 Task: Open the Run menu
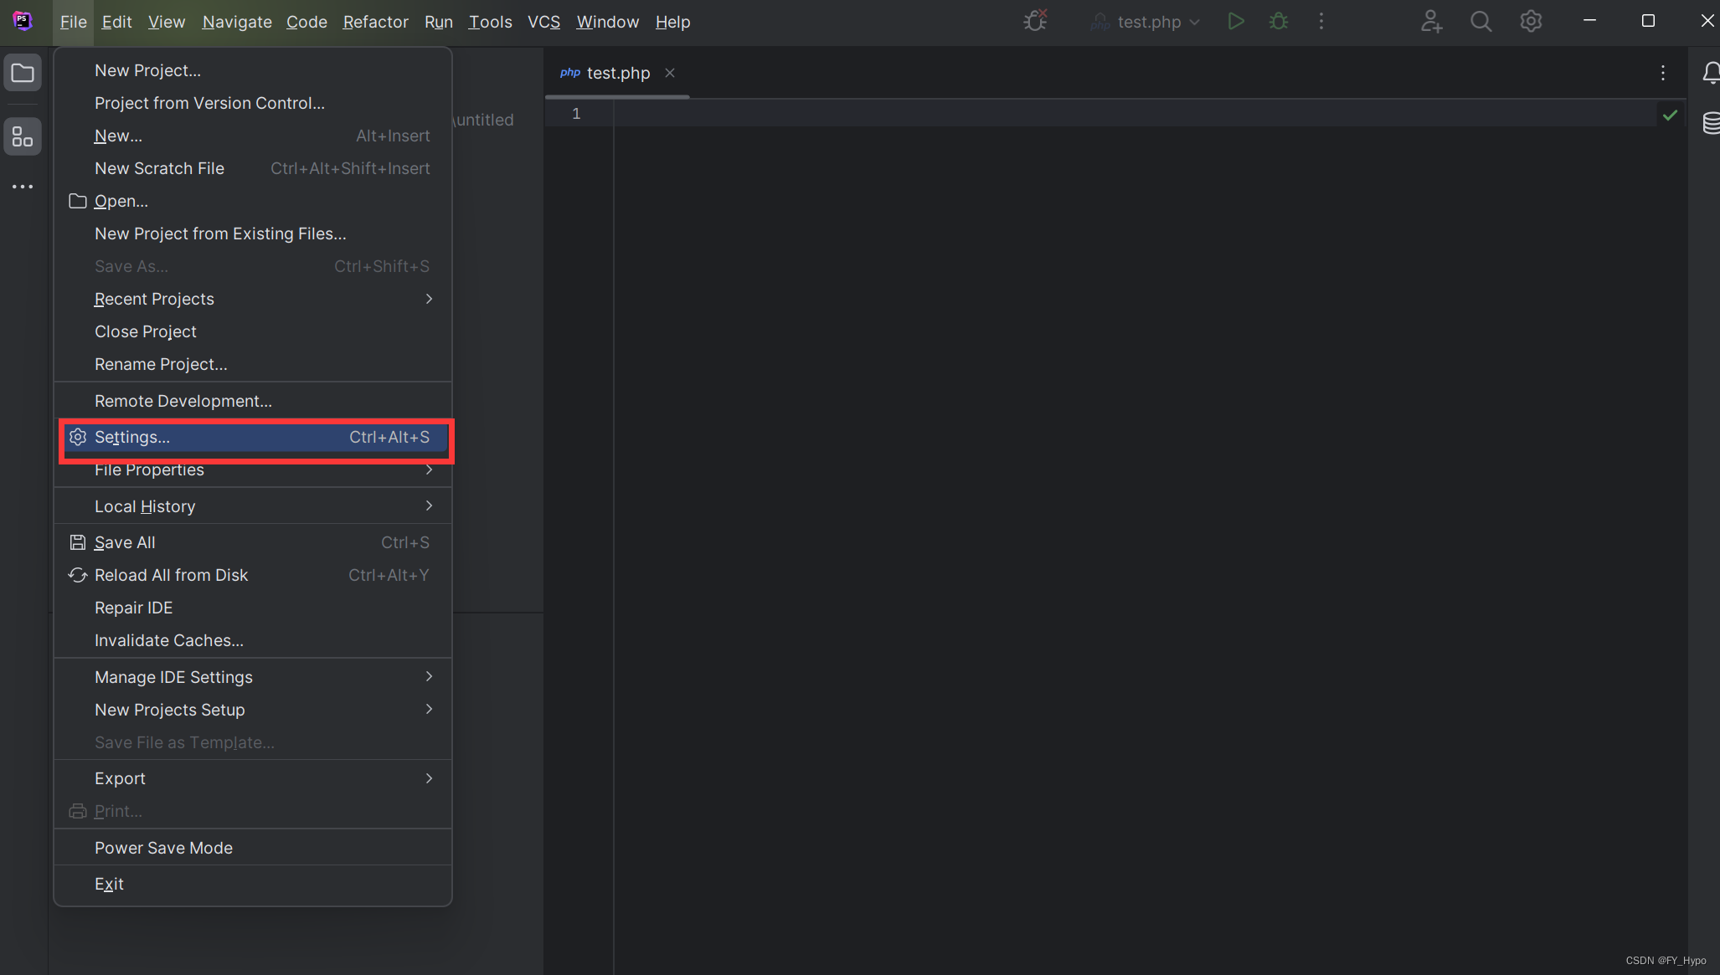(x=438, y=22)
